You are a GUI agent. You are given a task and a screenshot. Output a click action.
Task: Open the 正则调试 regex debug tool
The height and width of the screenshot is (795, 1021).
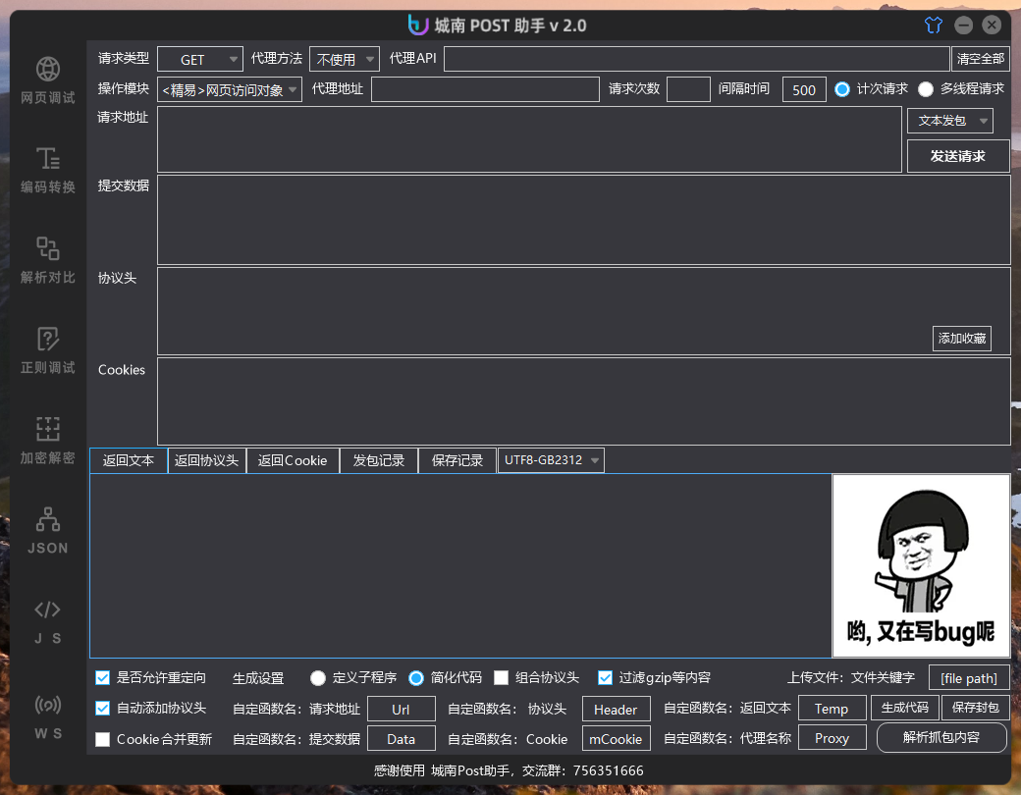47,350
